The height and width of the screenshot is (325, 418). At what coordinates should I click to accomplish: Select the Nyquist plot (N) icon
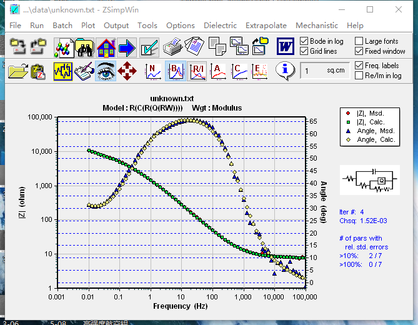(x=152, y=71)
